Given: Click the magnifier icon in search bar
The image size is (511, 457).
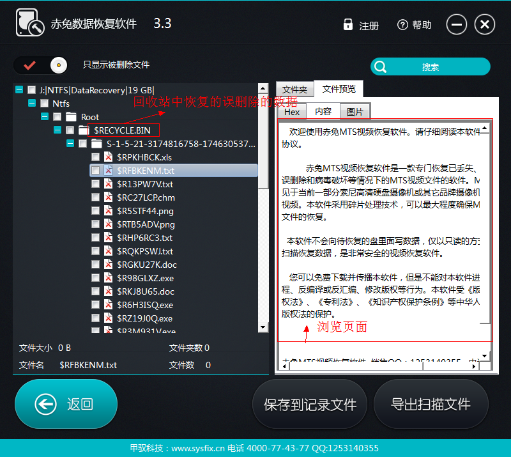Looking at the screenshot, I should click(381, 66).
